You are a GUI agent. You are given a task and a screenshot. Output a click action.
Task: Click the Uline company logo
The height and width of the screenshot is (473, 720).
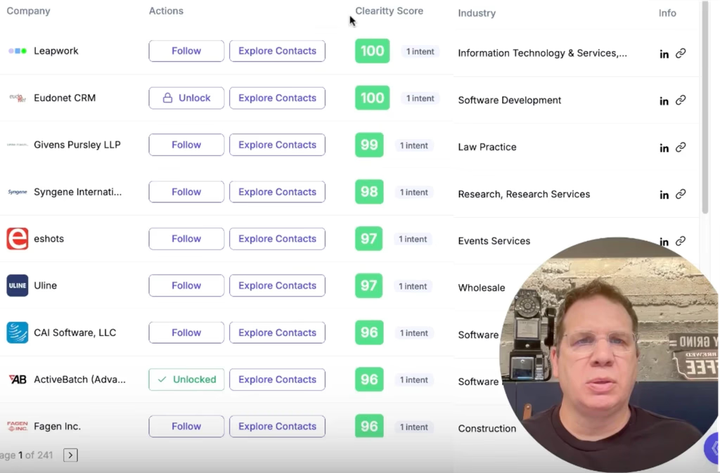(18, 285)
